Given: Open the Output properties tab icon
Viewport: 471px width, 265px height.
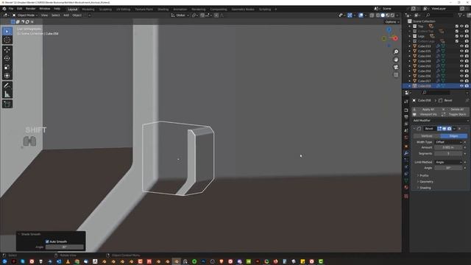Looking at the screenshot, I should [x=406, y=117].
